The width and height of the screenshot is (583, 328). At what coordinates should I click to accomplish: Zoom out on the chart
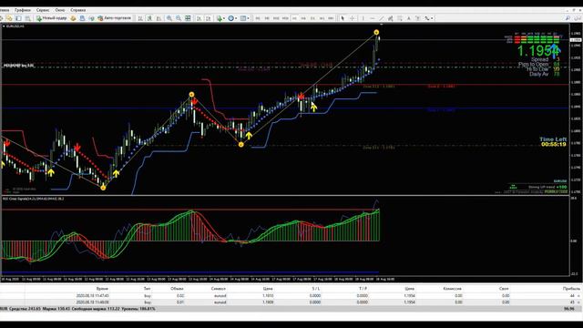[179, 18]
